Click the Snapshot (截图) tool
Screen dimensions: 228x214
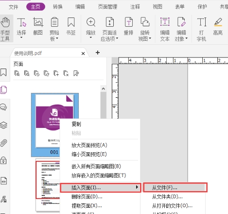(x=38, y=26)
